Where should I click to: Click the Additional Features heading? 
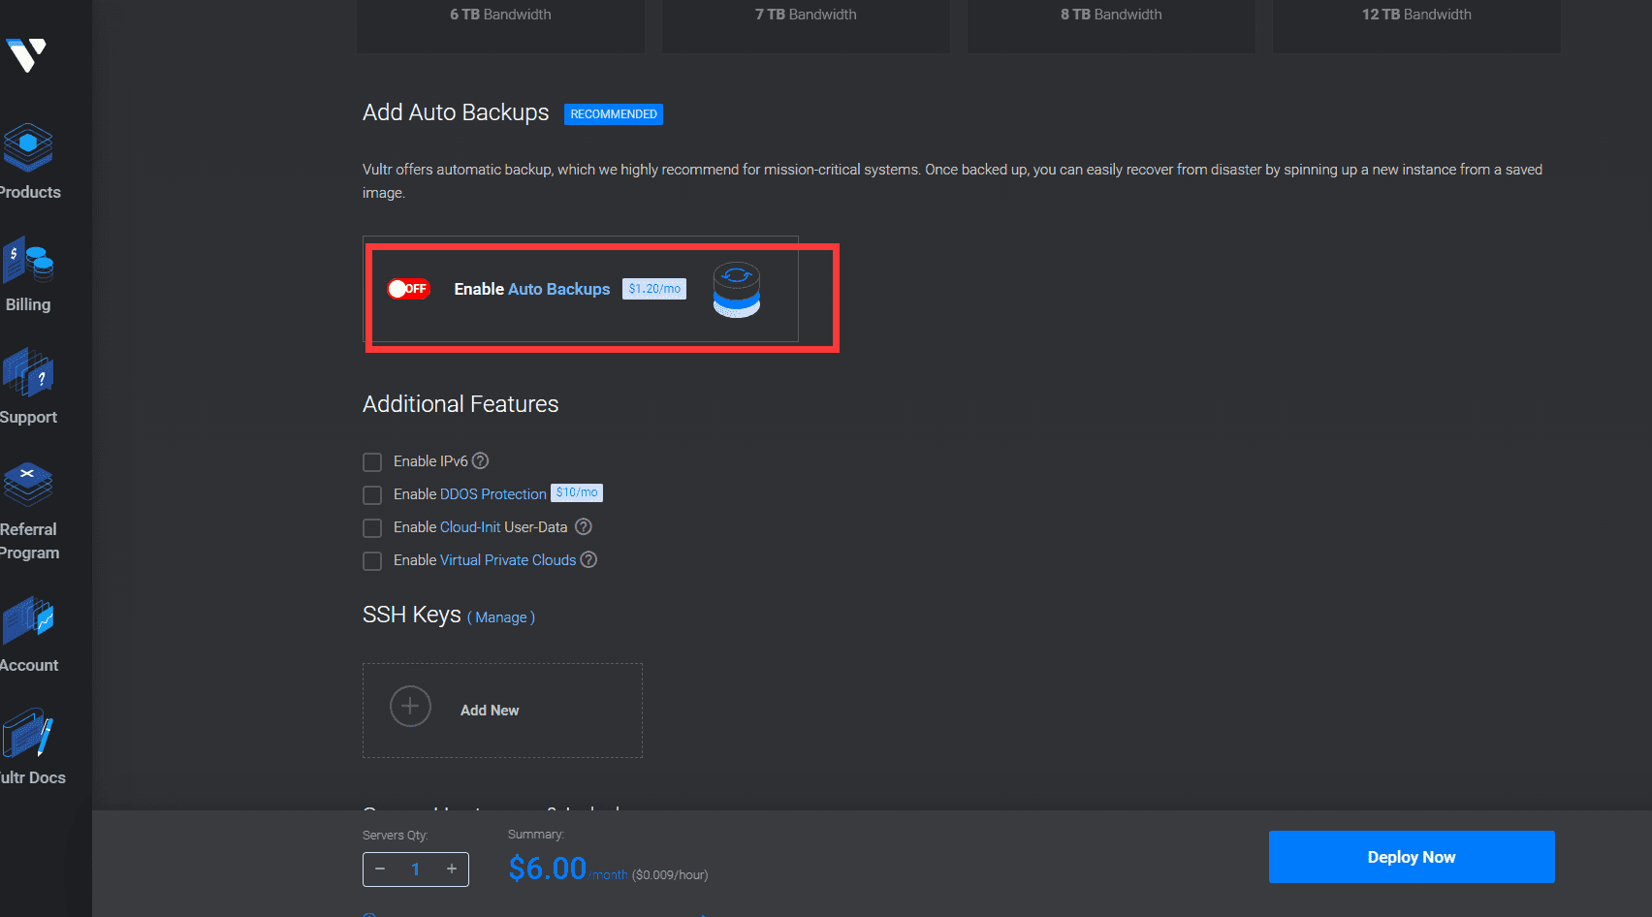pos(461,404)
